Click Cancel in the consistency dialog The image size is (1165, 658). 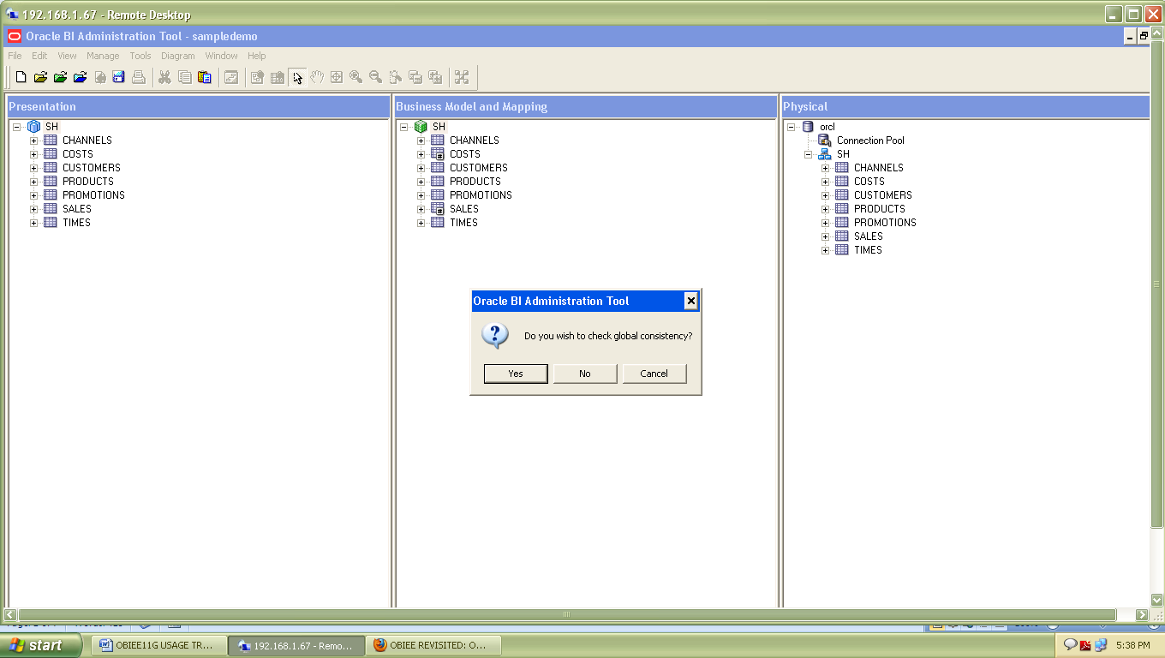(654, 373)
